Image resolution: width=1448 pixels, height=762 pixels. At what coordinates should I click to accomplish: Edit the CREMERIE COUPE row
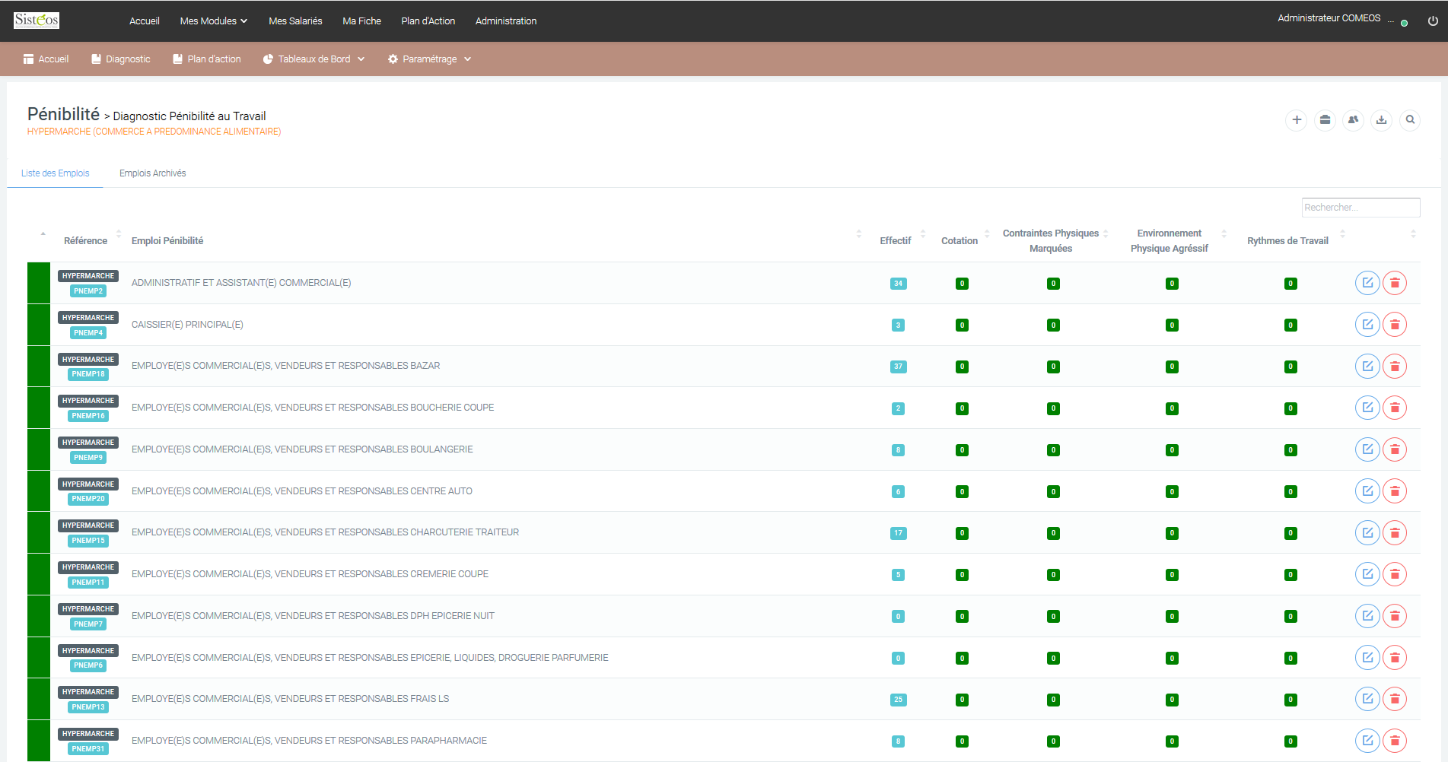point(1367,574)
